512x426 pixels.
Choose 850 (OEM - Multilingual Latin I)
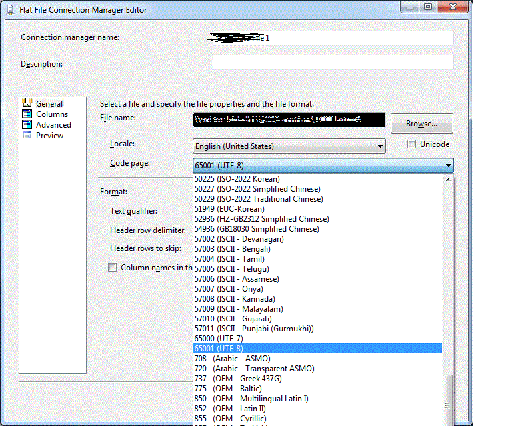point(318,399)
